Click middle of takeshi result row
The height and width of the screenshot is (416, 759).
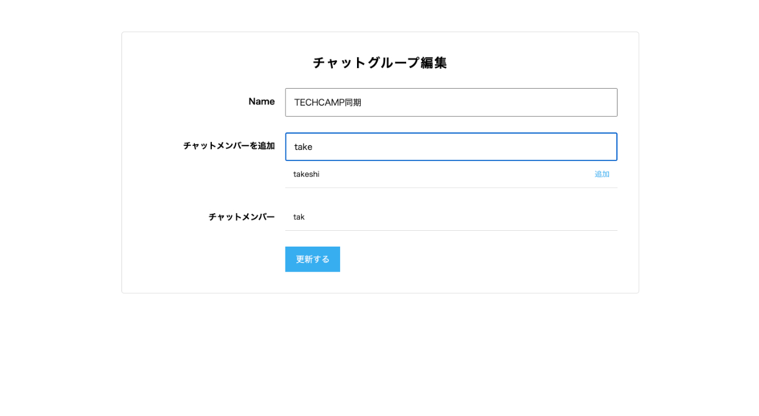[451, 174]
